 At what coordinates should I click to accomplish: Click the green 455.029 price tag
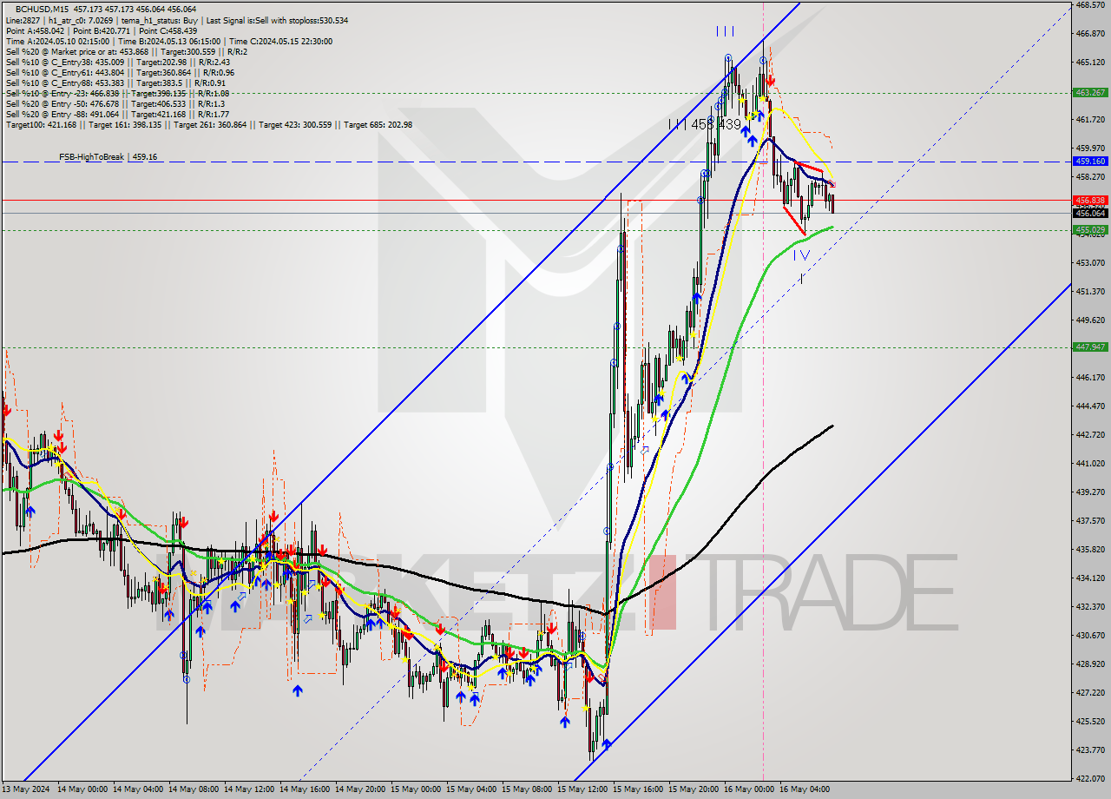click(x=1089, y=229)
